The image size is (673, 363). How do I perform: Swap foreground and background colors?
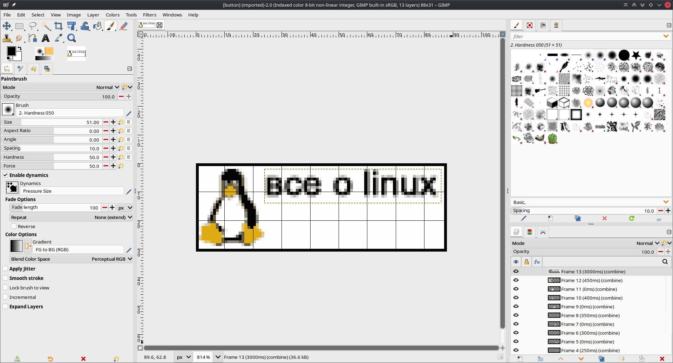point(20,48)
